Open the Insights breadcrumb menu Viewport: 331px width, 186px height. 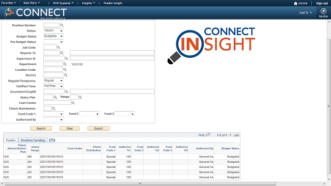88,3
